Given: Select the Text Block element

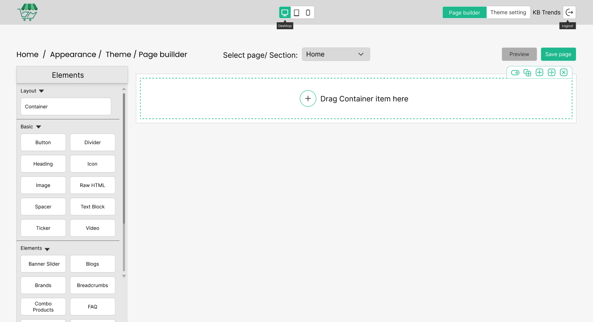Looking at the screenshot, I should click(93, 207).
